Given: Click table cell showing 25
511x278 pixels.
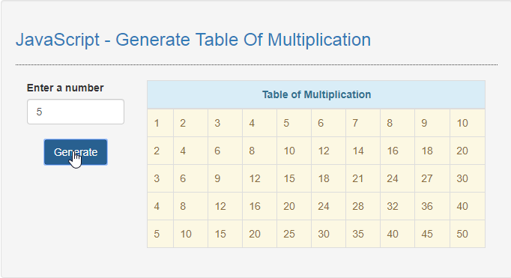Looking at the screenshot, I should coord(294,234).
